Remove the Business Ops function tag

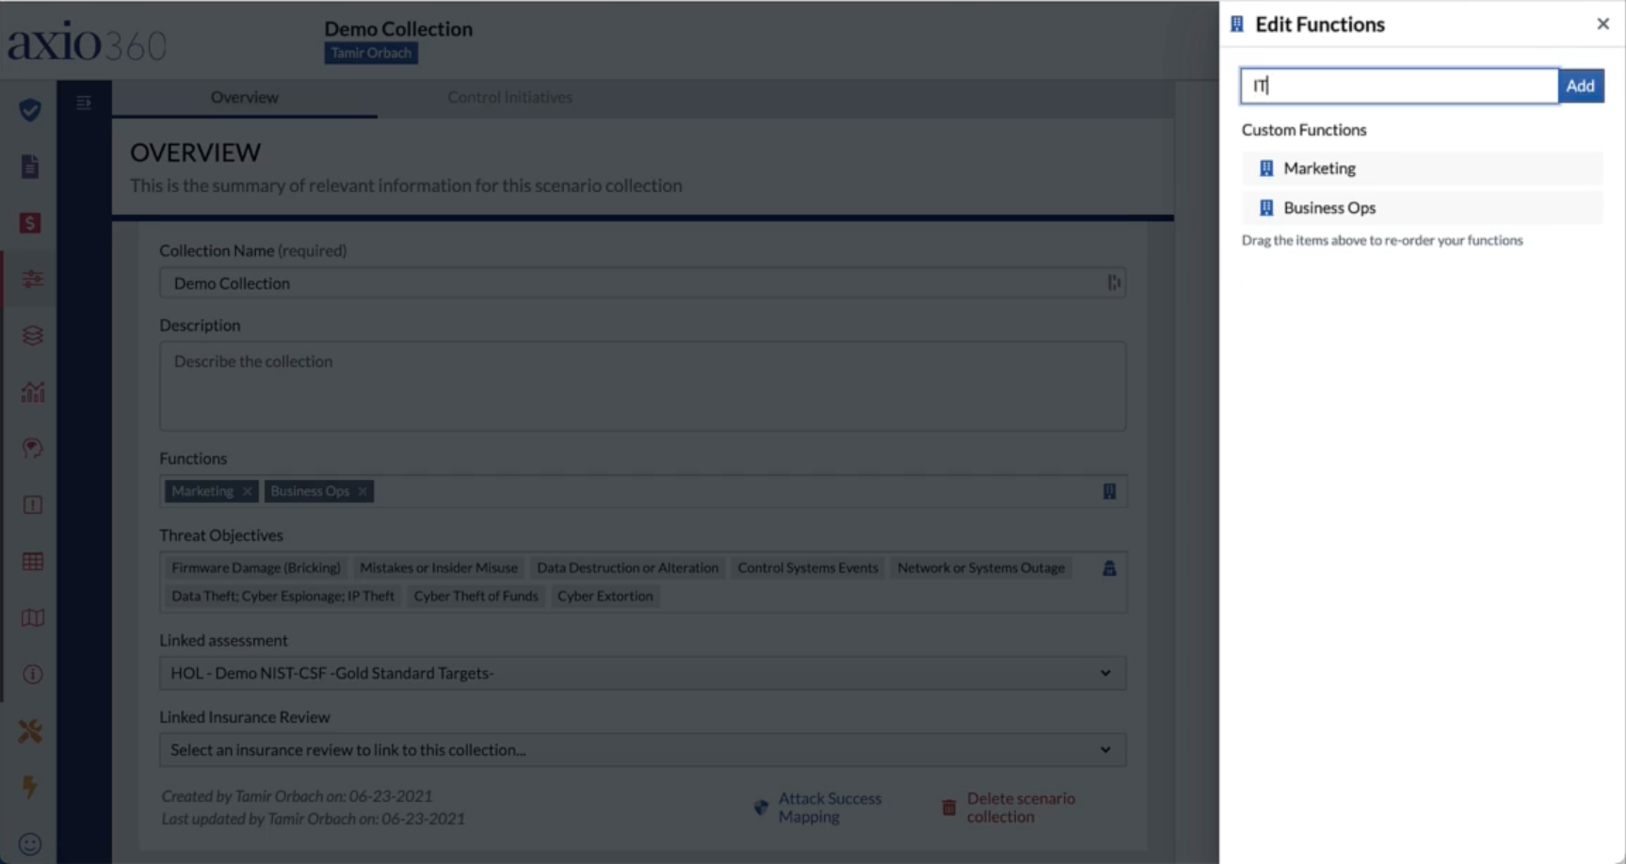pos(362,491)
